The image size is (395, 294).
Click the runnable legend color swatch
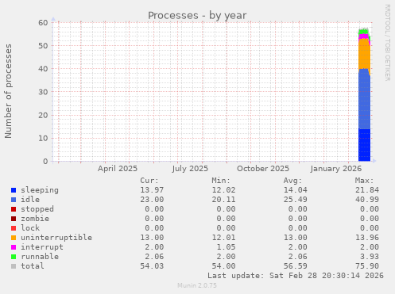click(x=14, y=257)
